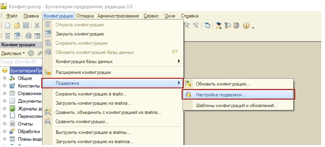Expand the Журналы документов tree node
The height and width of the screenshot is (147, 325).
point(4,109)
